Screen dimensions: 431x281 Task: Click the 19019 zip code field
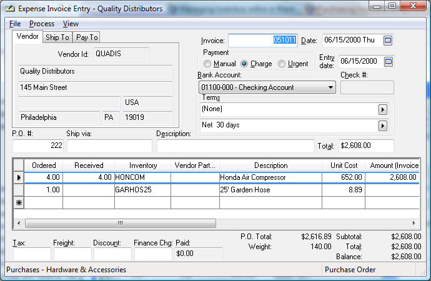pos(148,117)
